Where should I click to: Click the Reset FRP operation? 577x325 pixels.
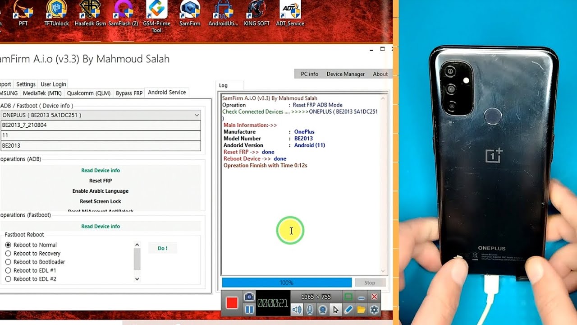coord(101,181)
